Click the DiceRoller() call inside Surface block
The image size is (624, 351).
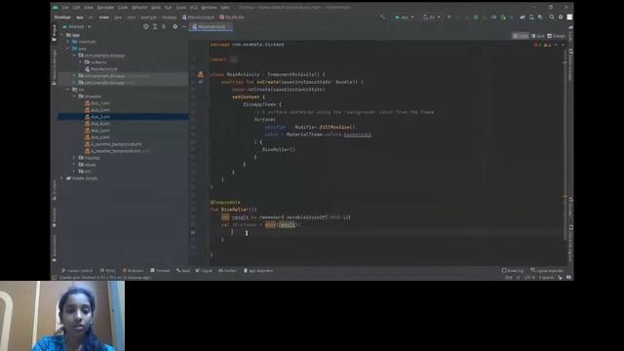coord(278,149)
